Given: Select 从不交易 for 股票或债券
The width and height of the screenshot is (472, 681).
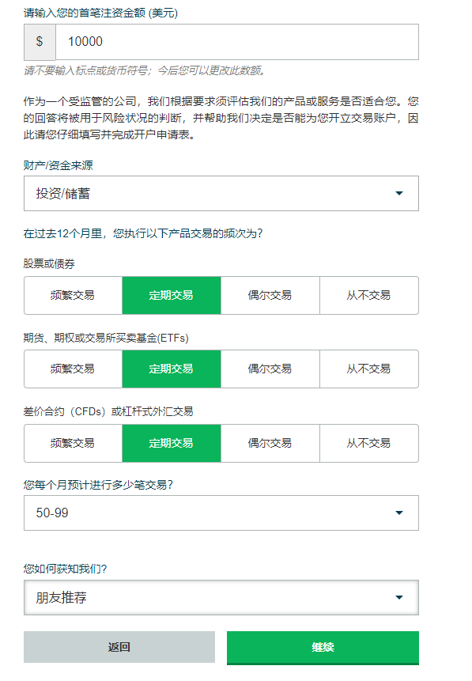Looking at the screenshot, I should [x=368, y=295].
